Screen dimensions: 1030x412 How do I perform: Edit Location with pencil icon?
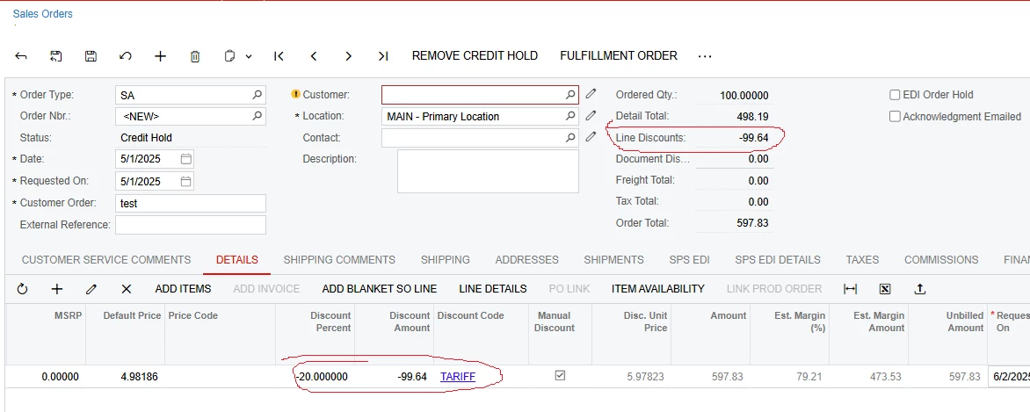coord(591,116)
